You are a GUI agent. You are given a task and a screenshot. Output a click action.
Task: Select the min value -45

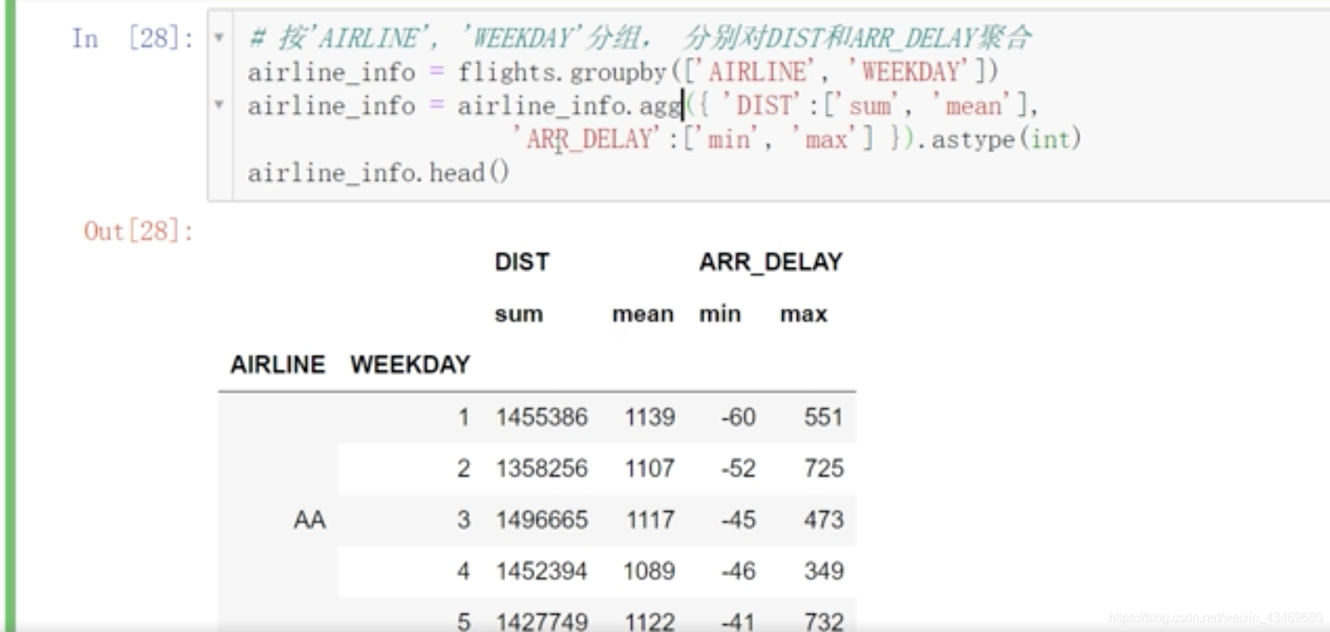(738, 520)
